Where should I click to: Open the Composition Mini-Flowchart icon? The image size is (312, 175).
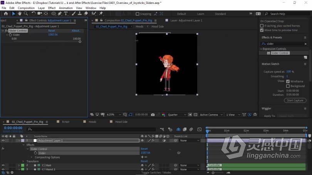(x=162, y=129)
